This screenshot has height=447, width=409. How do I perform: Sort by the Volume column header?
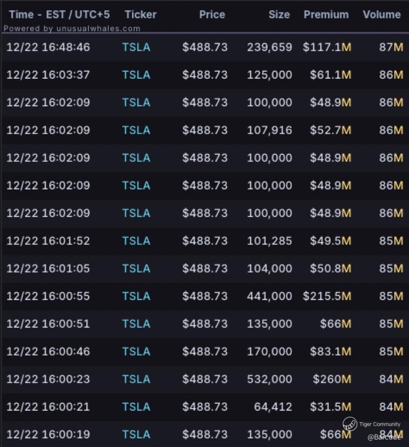[x=382, y=15]
